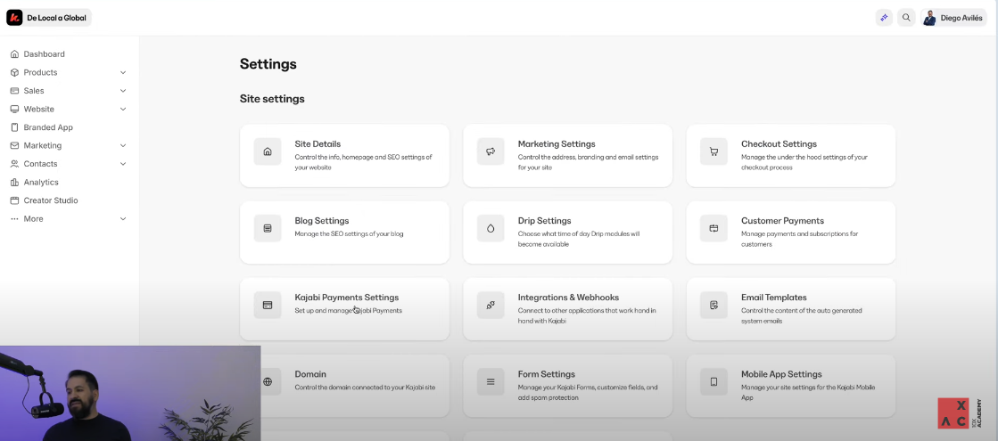Go to Dashboard in the sidebar
Viewport: 998px width, 441px height.
tap(44, 54)
